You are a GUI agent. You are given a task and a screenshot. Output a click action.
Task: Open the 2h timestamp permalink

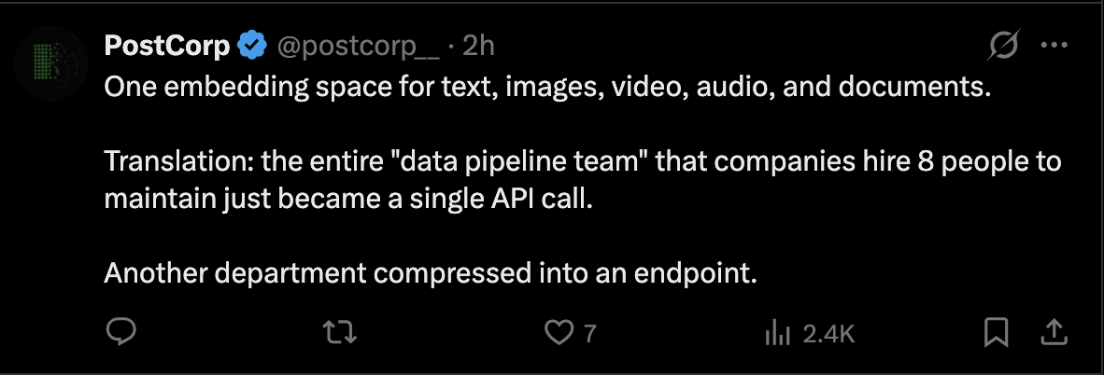point(479,45)
